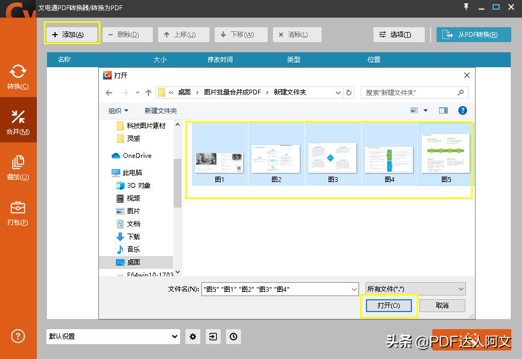The image size is (522, 359).
Task: Open the 默认设置 preset dropdown
Action: (x=113, y=337)
